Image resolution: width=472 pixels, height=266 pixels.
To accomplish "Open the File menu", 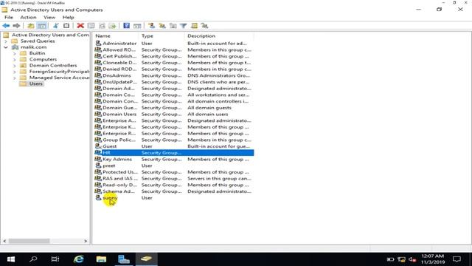I will tap(9, 18).
